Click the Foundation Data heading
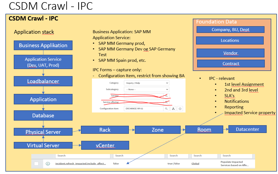This screenshot has height=174, width=278. point(217,22)
